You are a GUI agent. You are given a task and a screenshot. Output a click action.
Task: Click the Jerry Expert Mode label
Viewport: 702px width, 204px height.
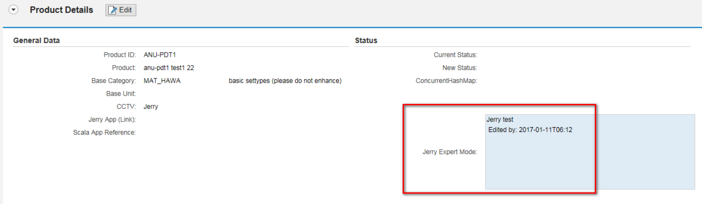coord(450,152)
